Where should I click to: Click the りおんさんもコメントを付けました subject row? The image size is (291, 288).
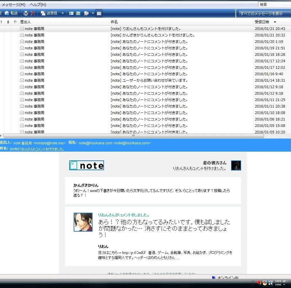[x=146, y=29]
